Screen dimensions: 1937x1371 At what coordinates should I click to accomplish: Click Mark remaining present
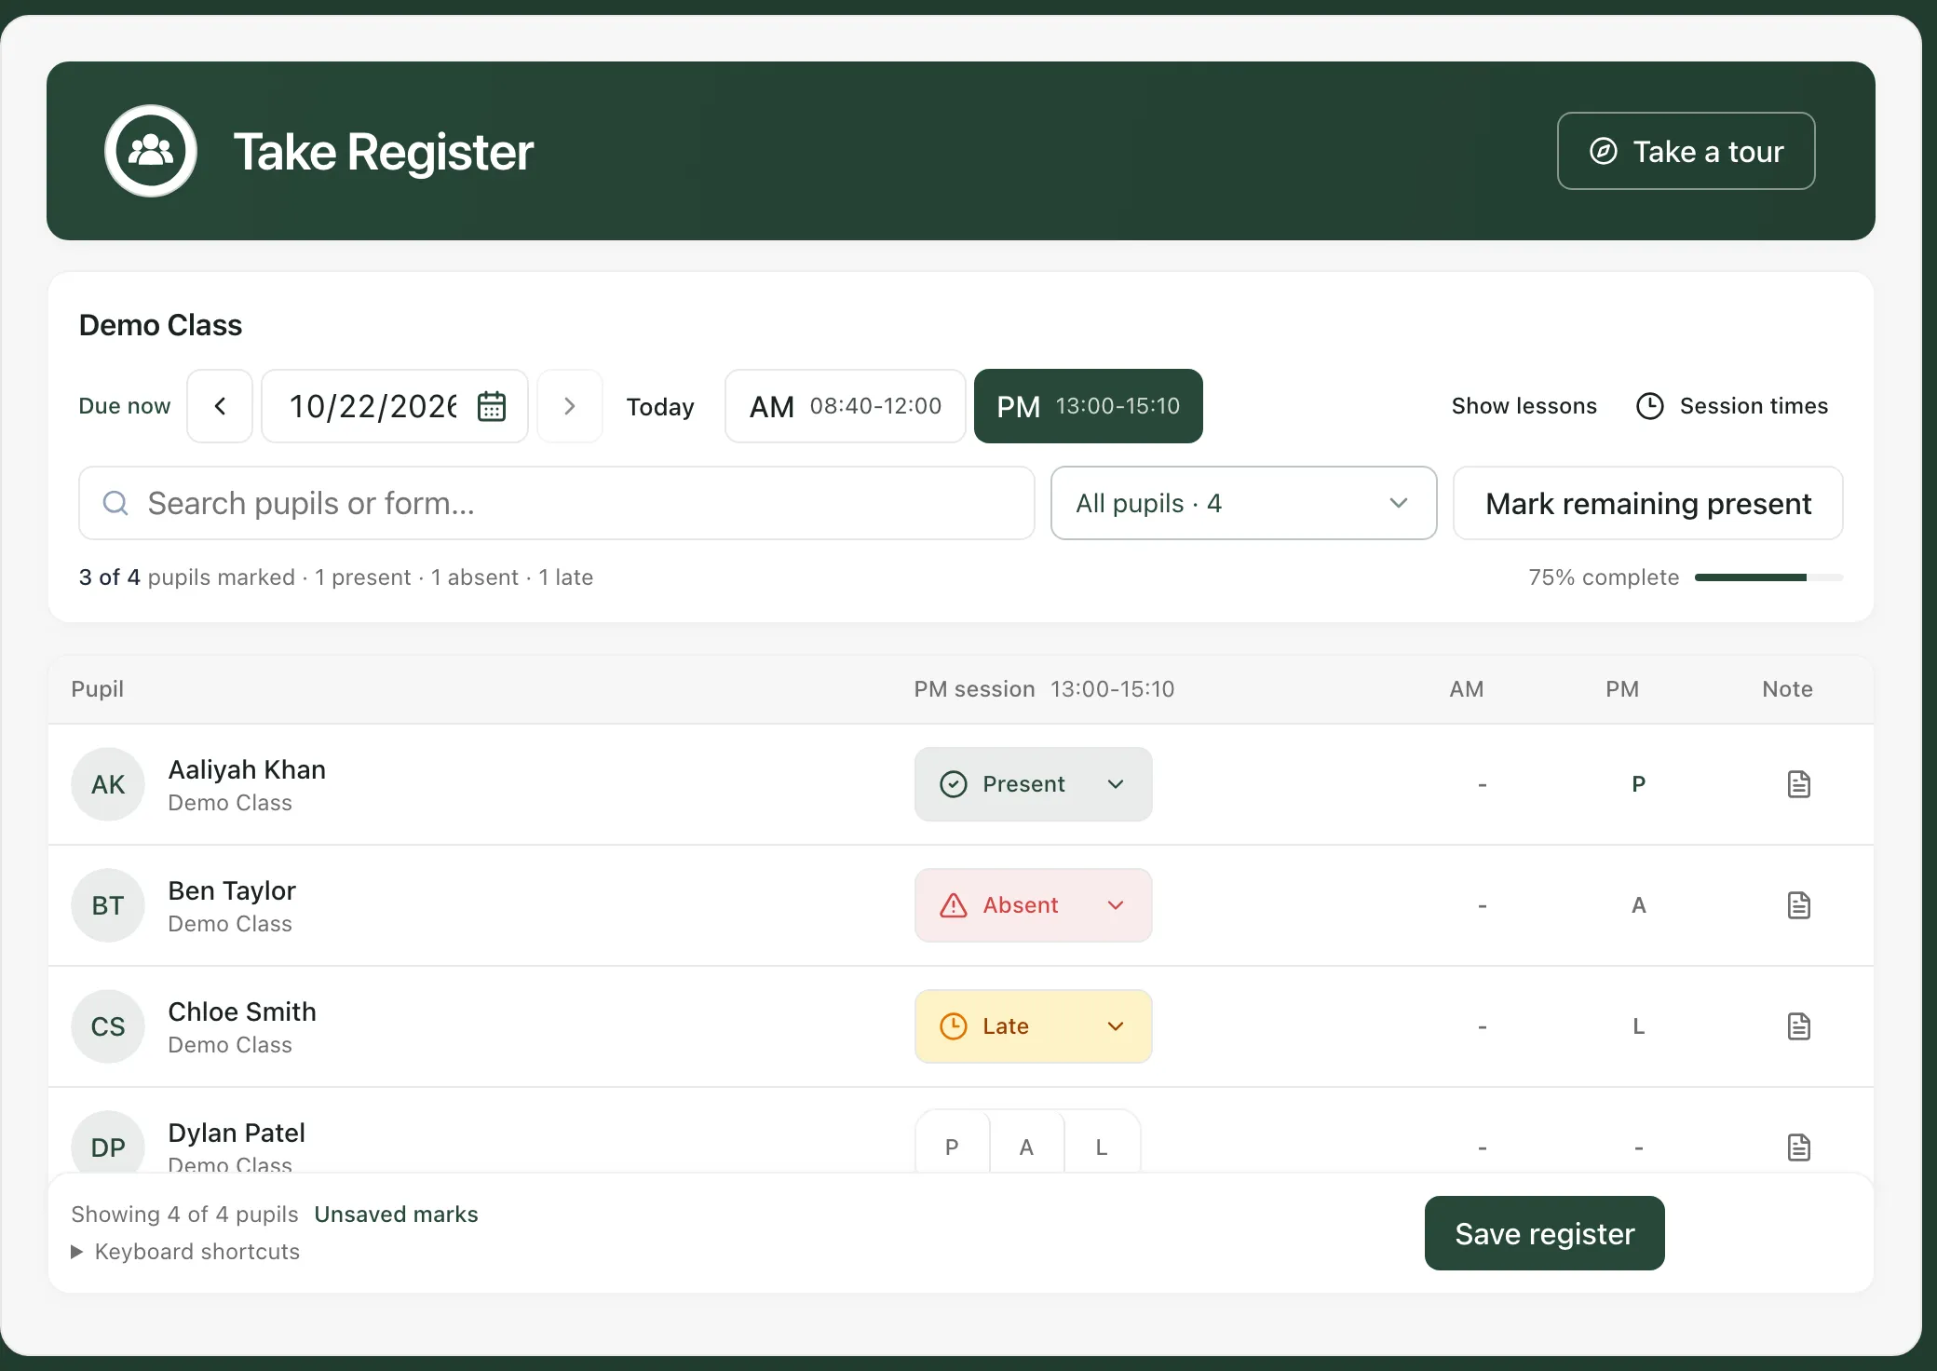point(1647,503)
